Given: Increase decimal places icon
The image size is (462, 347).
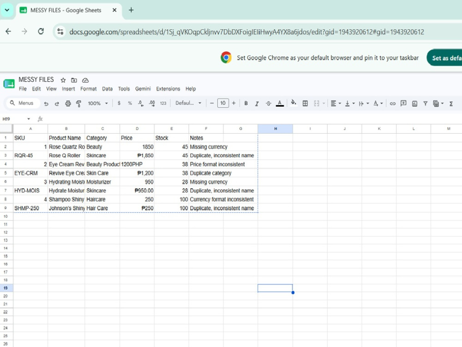Looking at the screenshot, I should (152, 103).
